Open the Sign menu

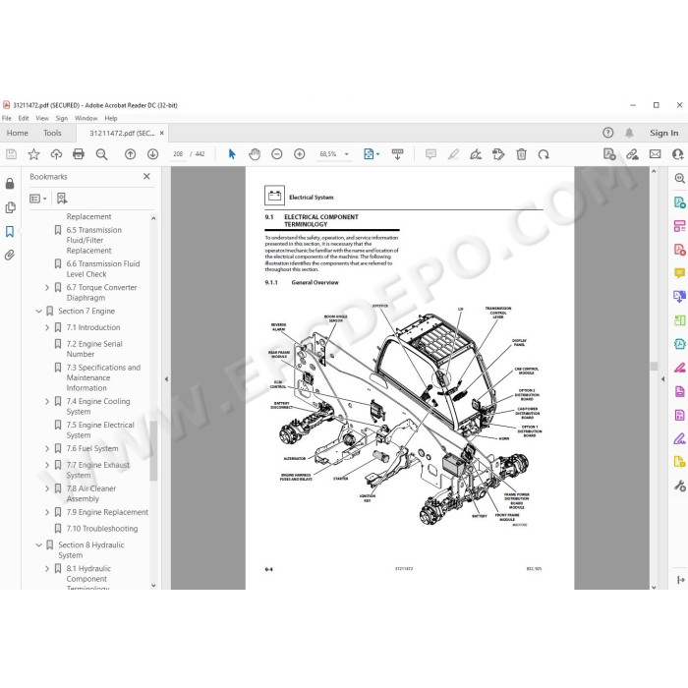pos(61,118)
